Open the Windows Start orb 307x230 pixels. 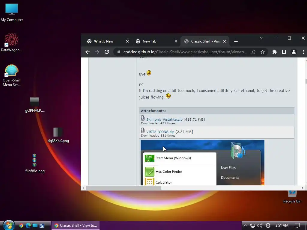coord(9,225)
